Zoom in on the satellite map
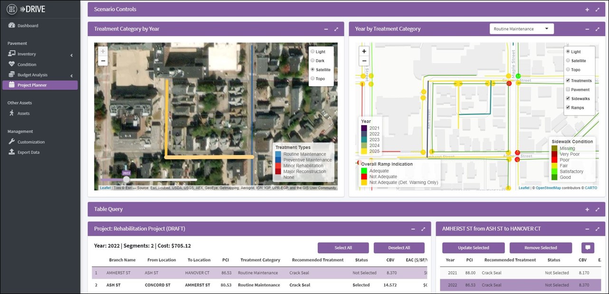The height and width of the screenshot is (294, 609). [103, 51]
